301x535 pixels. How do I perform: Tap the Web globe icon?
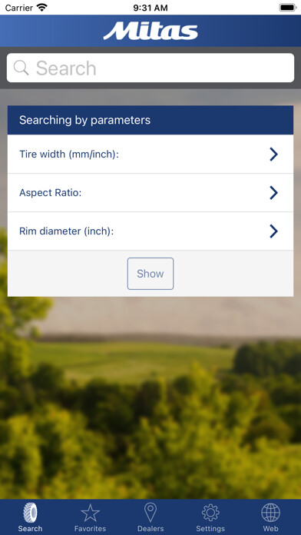click(270, 513)
